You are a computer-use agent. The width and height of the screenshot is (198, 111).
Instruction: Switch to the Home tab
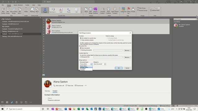tap(9, 5)
